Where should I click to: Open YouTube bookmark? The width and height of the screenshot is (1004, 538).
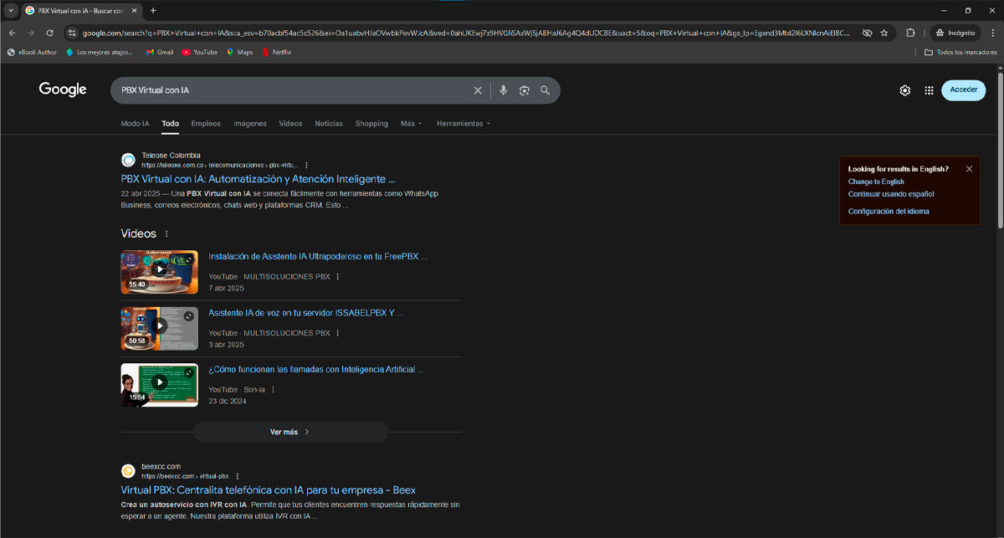tap(200, 52)
